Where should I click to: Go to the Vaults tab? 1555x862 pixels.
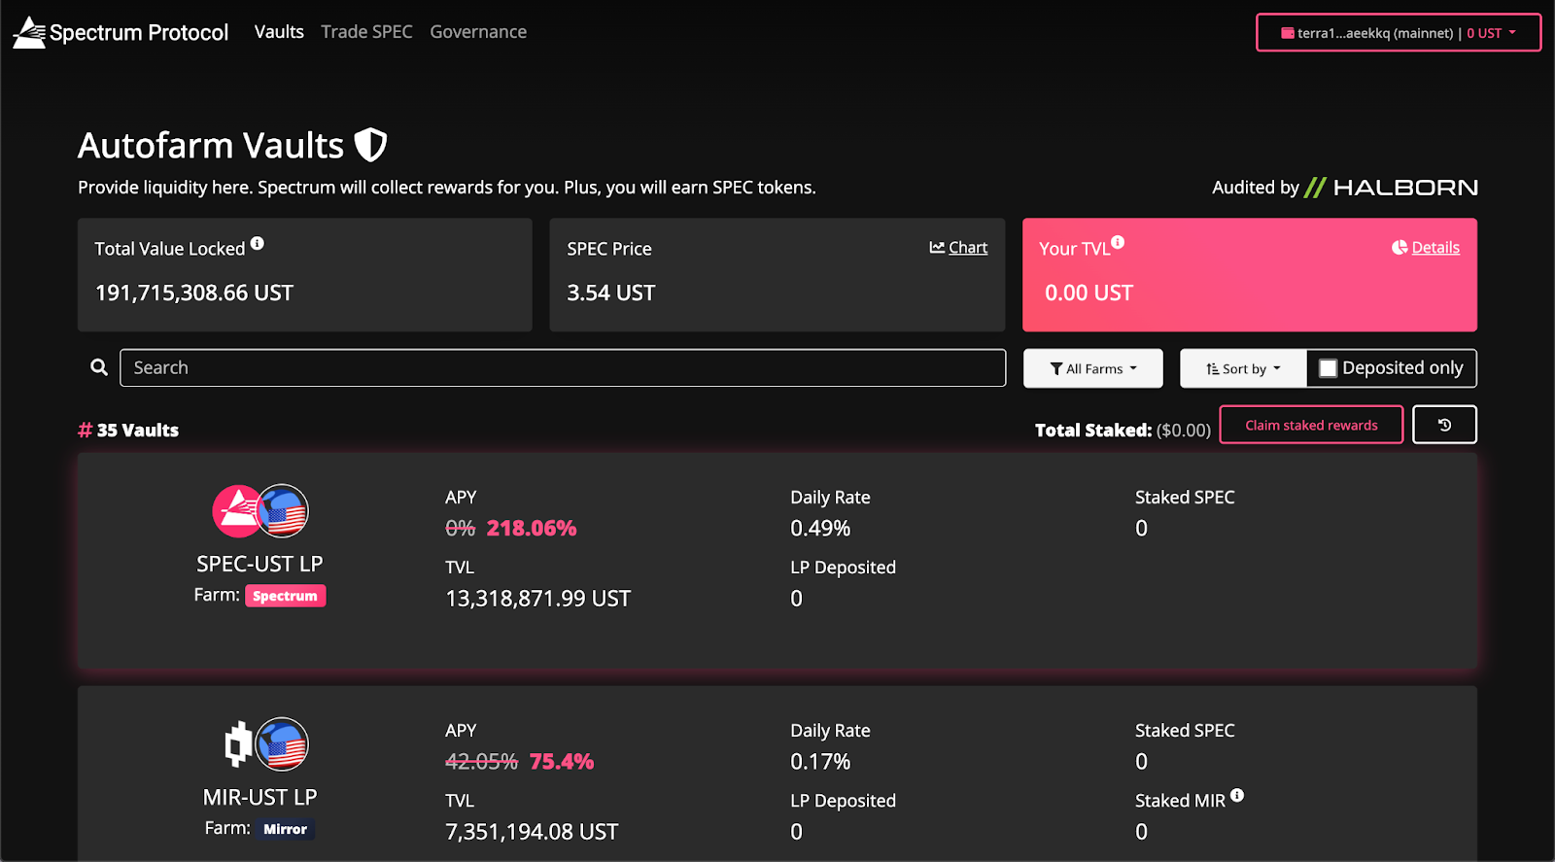[x=279, y=32]
